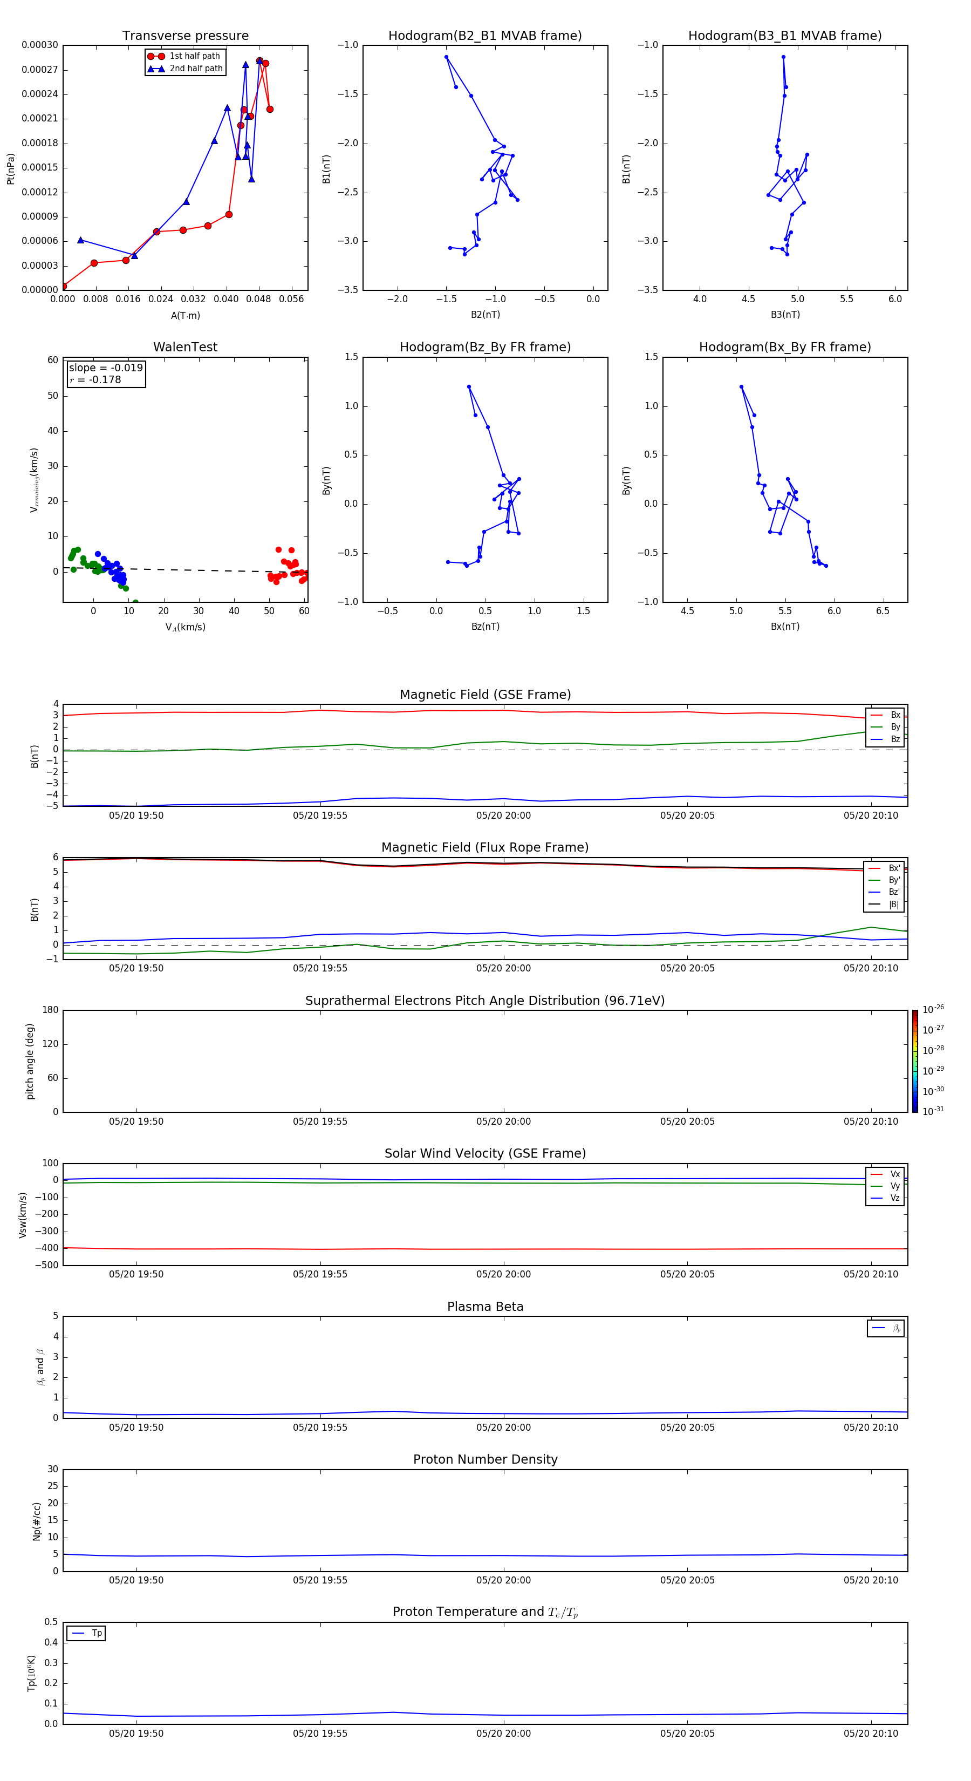Click 'Bz(nT)' x-axis label
971x1781 pixels.
point(485,627)
